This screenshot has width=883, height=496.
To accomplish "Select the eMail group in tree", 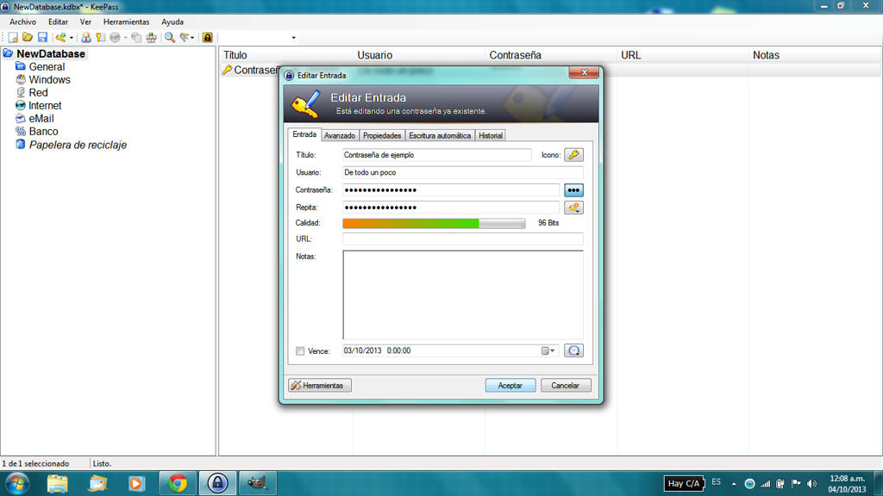I will click(x=41, y=119).
